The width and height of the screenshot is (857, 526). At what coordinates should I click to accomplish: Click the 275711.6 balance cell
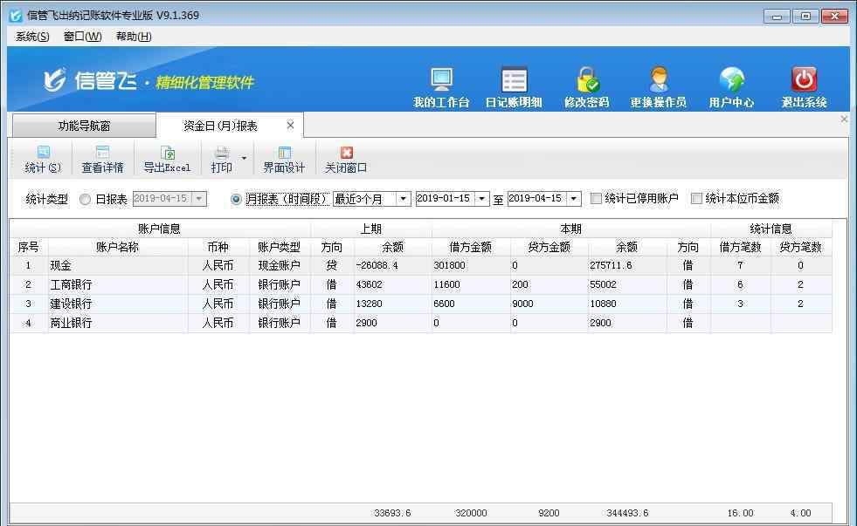point(627,266)
